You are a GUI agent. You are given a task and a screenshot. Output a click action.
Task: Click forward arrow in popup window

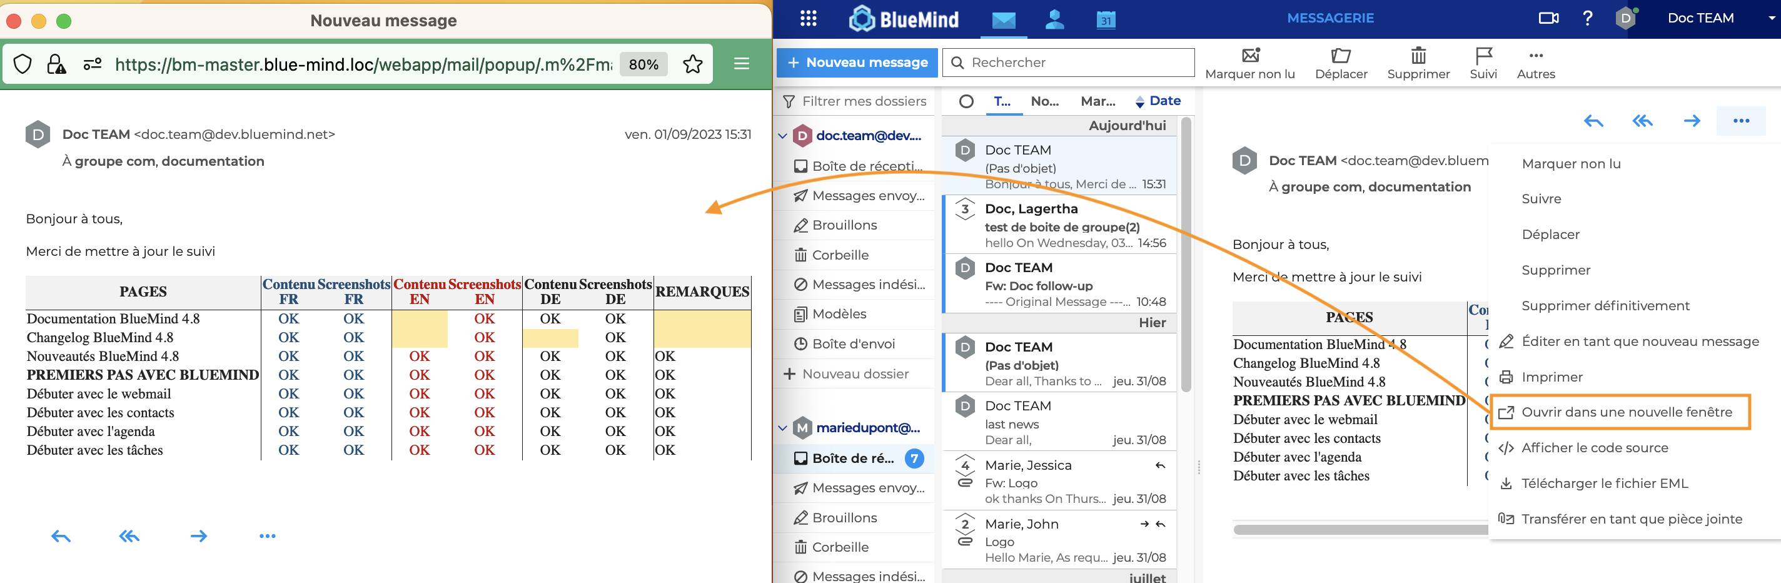(x=198, y=536)
